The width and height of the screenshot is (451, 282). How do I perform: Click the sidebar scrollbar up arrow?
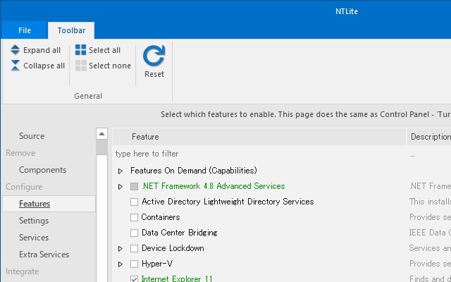tap(101, 134)
